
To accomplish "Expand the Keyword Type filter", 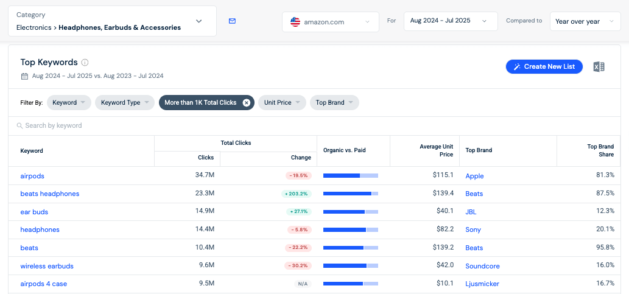I will coord(125,103).
